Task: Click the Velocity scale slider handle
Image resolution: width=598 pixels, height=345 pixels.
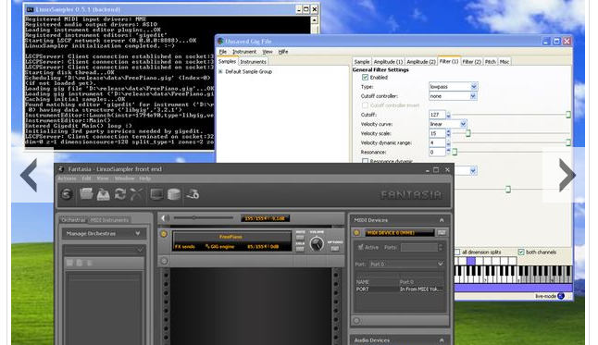Action: pos(468,133)
